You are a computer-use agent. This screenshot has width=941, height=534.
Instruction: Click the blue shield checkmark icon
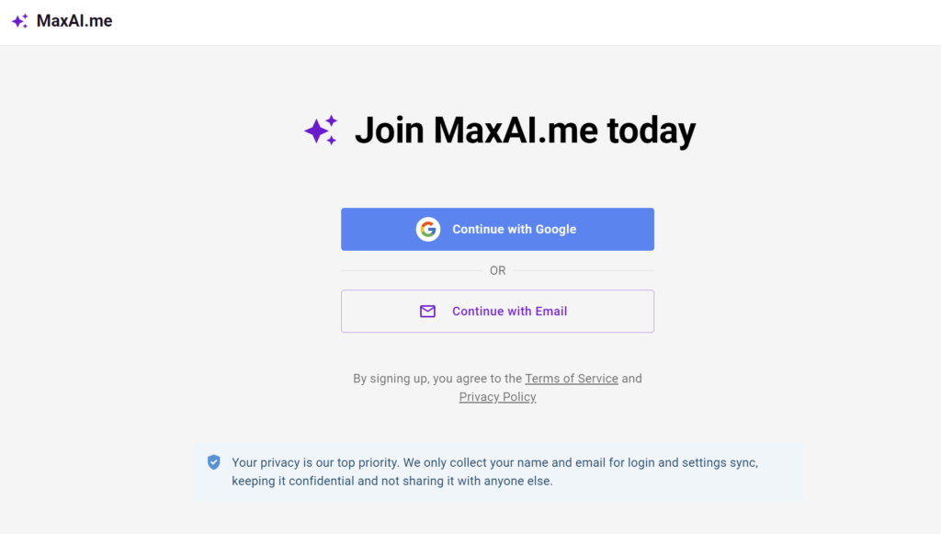click(x=214, y=462)
